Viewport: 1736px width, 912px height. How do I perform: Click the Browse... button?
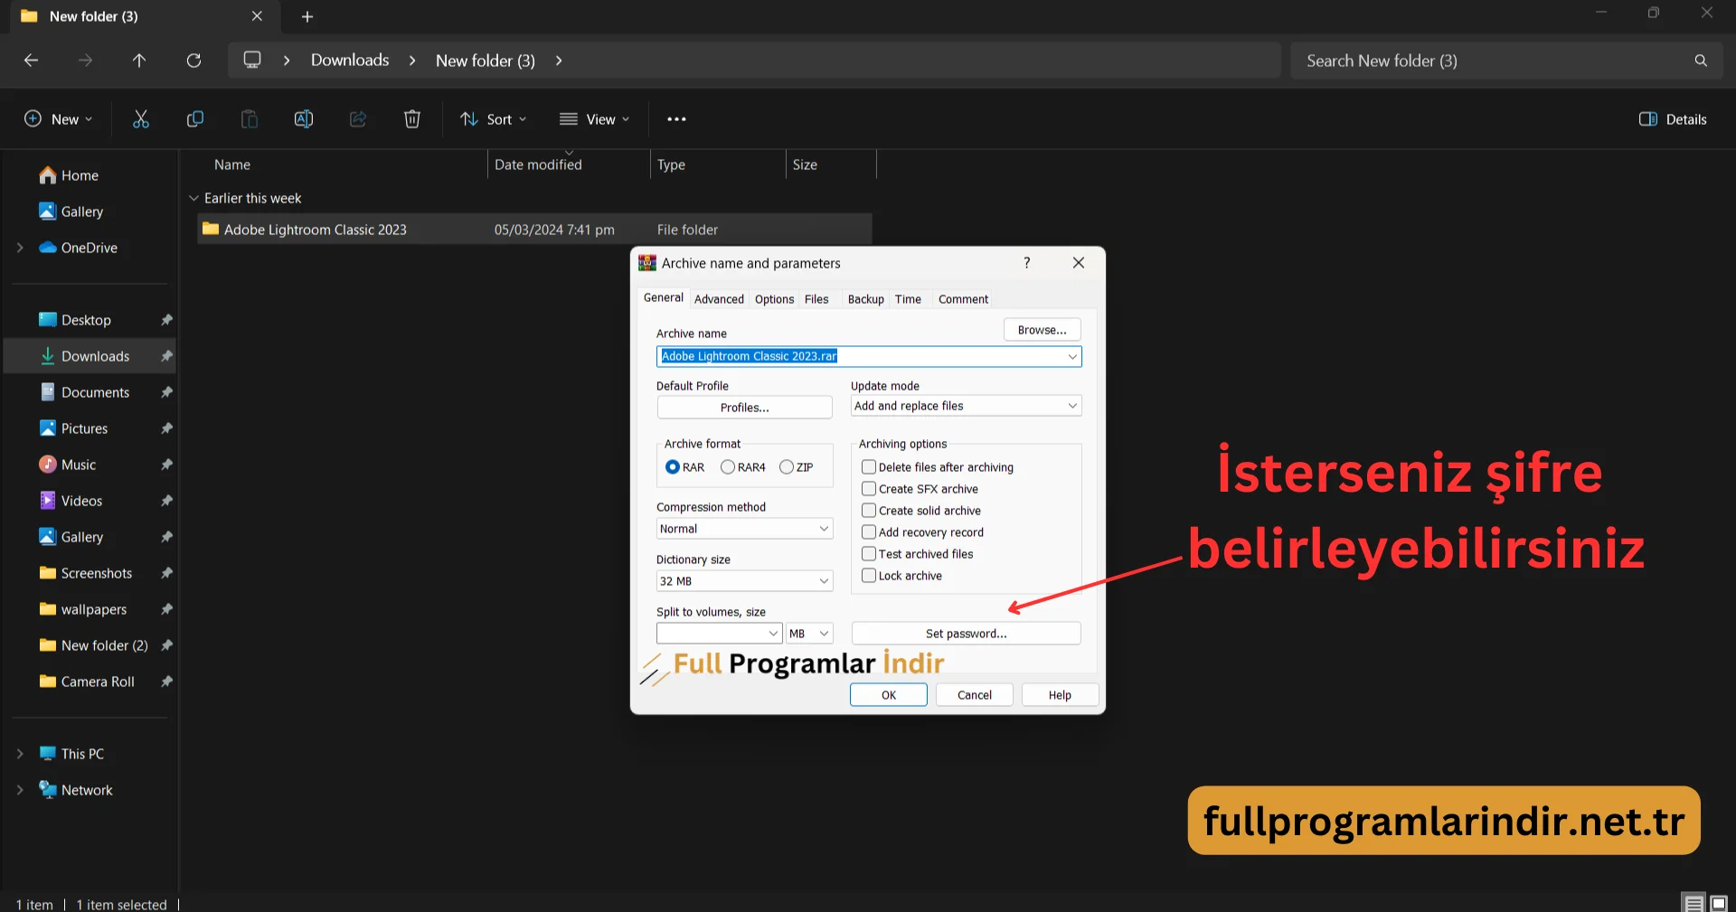(x=1042, y=330)
